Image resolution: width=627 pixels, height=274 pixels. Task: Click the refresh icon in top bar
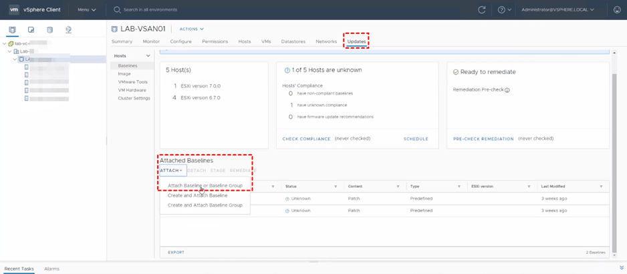pos(481,10)
